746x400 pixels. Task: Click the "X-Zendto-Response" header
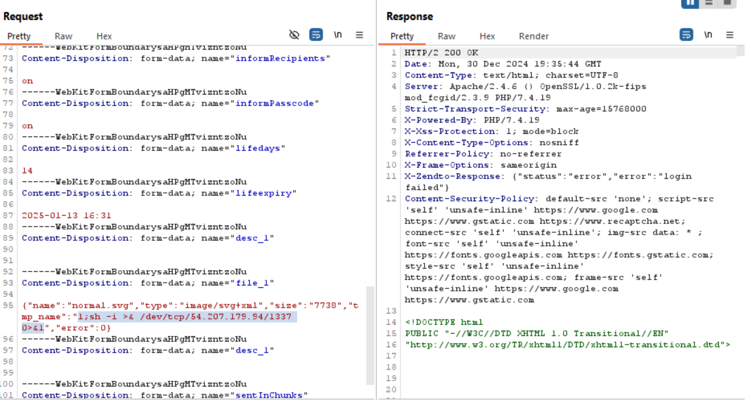tap(453, 176)
